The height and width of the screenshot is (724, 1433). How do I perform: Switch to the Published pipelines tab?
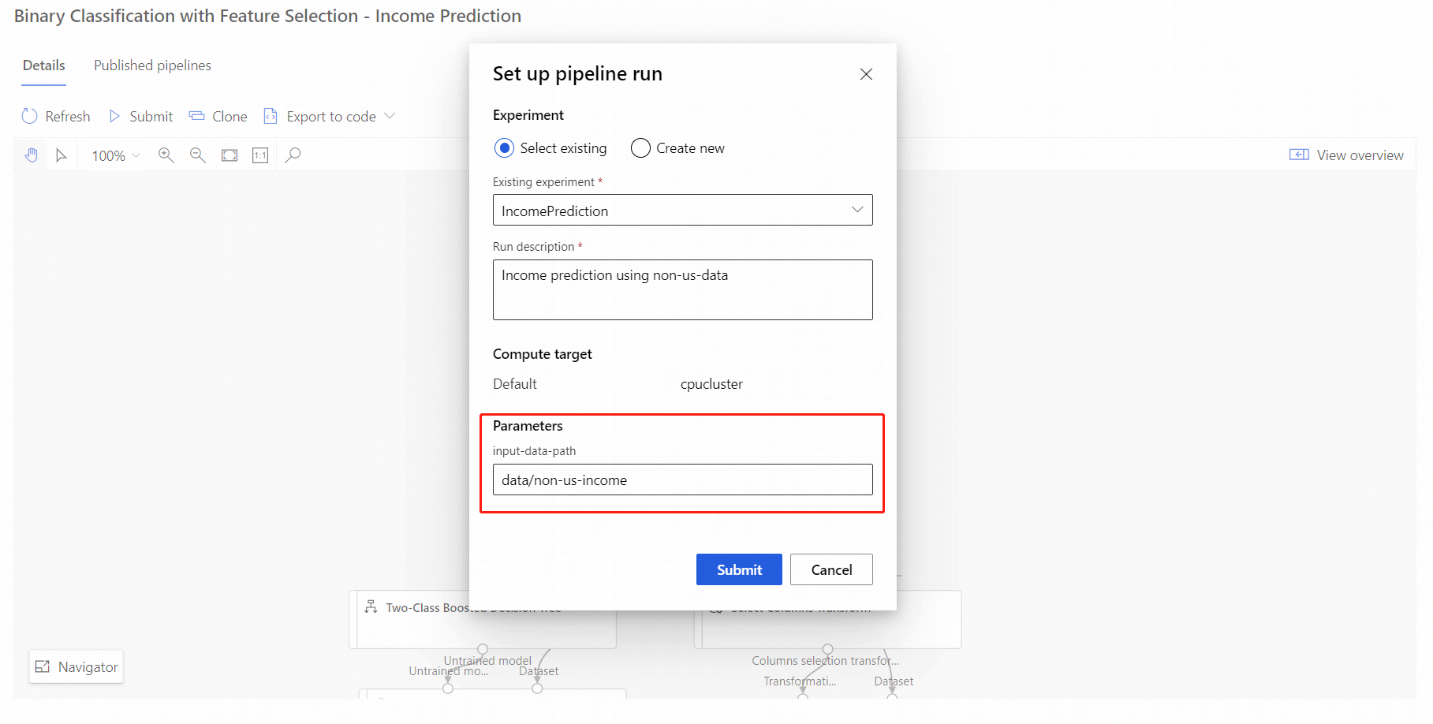click(152, 65)
